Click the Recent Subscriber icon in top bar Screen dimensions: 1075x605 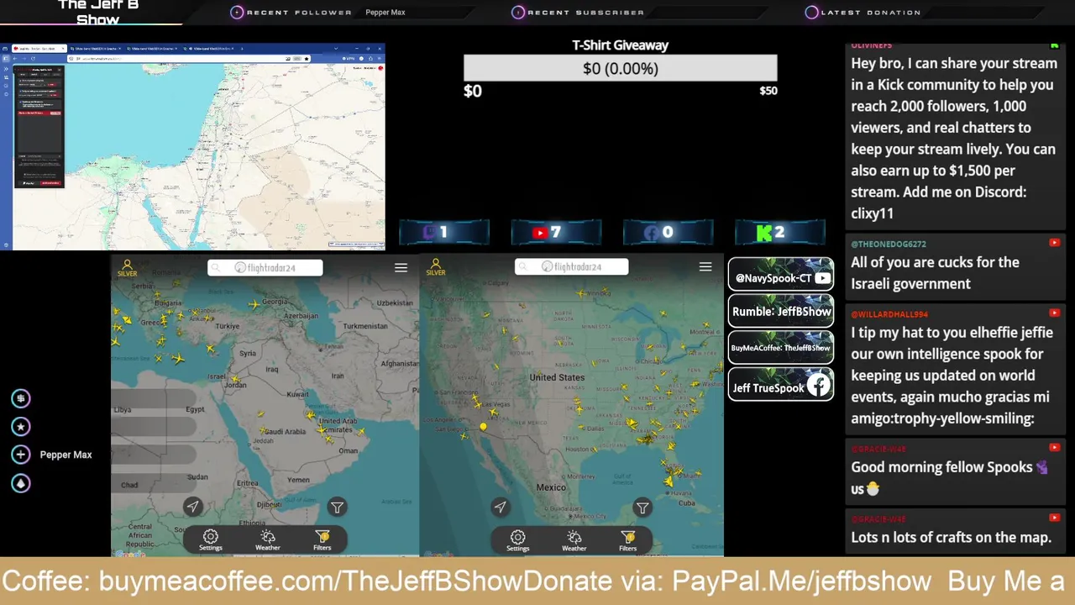click(518, 13)
